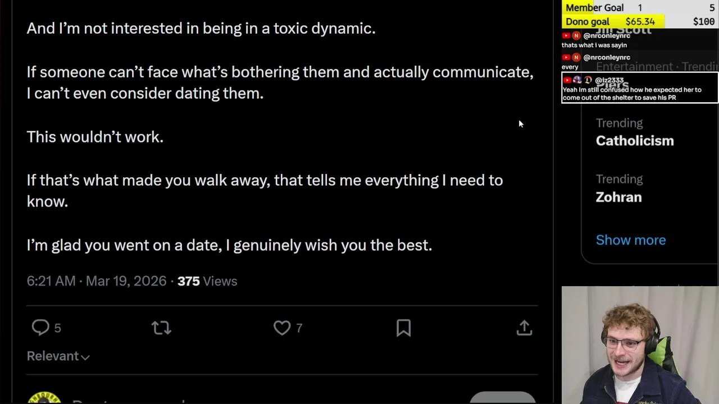Screen dimensions: 719x404
Task: Click the yellow profile avatar by reply box
Action: click(44, 398)
